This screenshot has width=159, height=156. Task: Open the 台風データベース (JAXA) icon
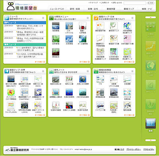tap(38, 105)
